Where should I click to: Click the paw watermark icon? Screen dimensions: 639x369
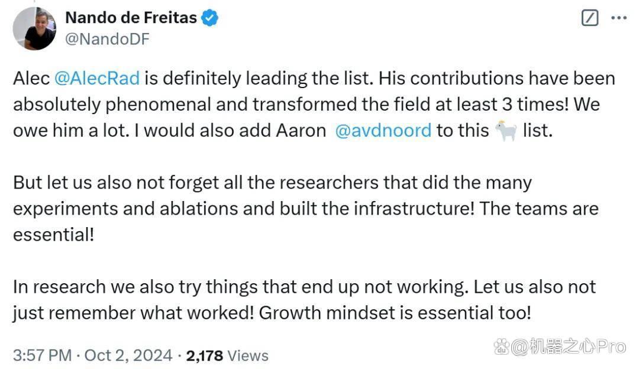pos(502,347)
